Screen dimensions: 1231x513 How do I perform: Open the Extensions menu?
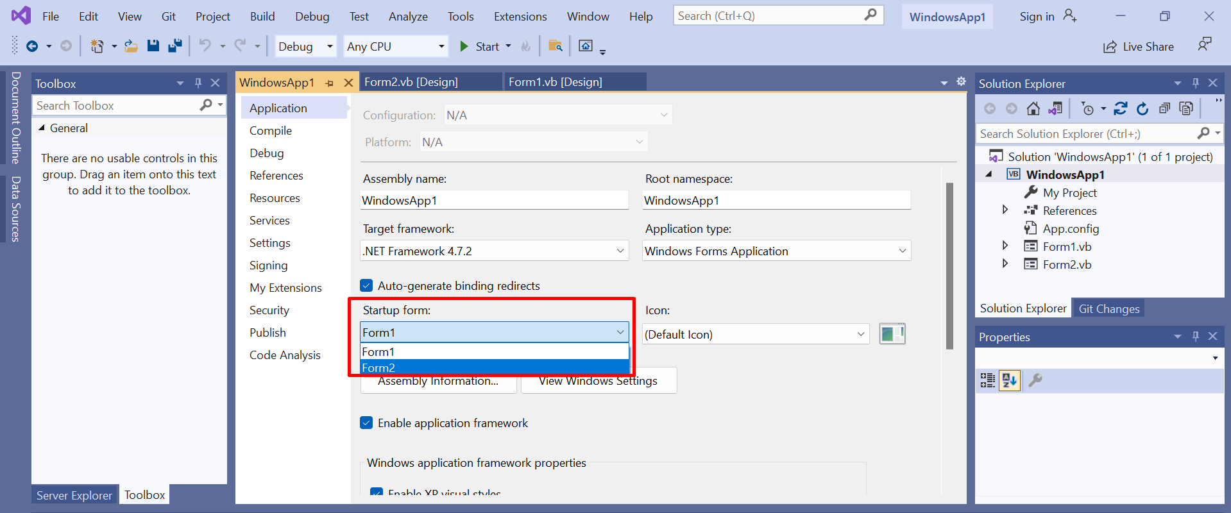click(x=520, y=17)
